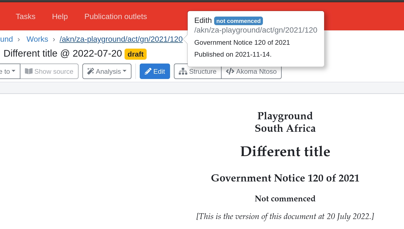Open the Tasks menu item
The height and width of the screenshot is (229, 404).
point(25,17)
